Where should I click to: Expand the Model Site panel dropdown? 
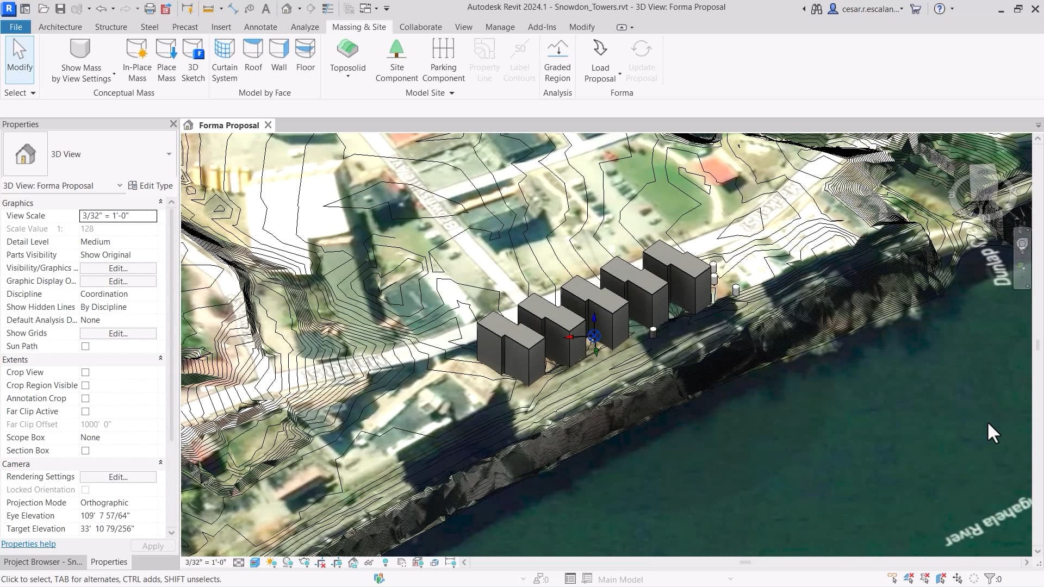[452, 92]
